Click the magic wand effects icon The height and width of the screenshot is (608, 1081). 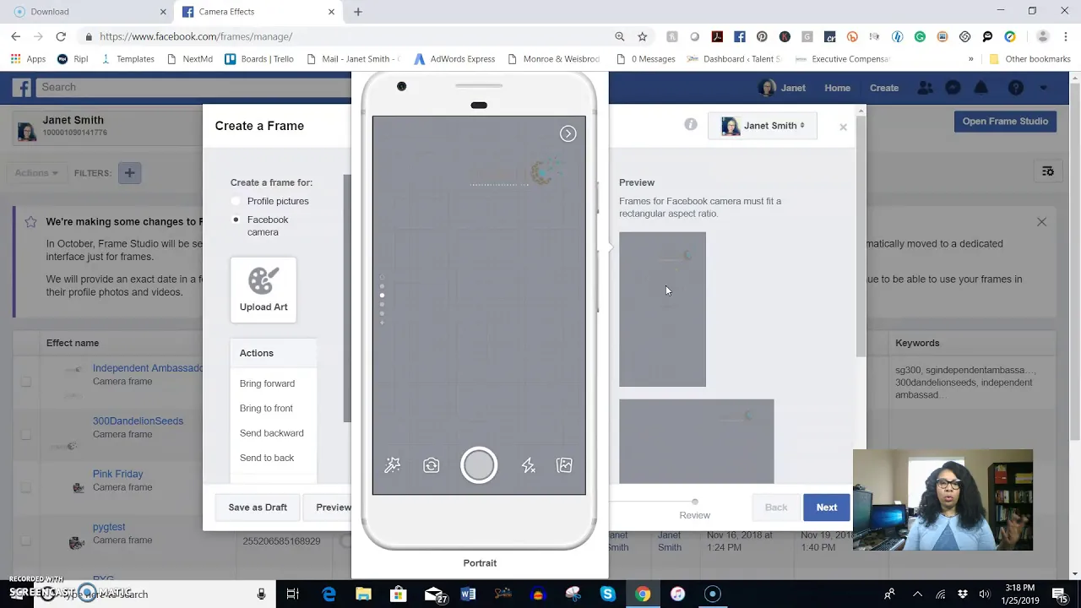coord(393,465)
